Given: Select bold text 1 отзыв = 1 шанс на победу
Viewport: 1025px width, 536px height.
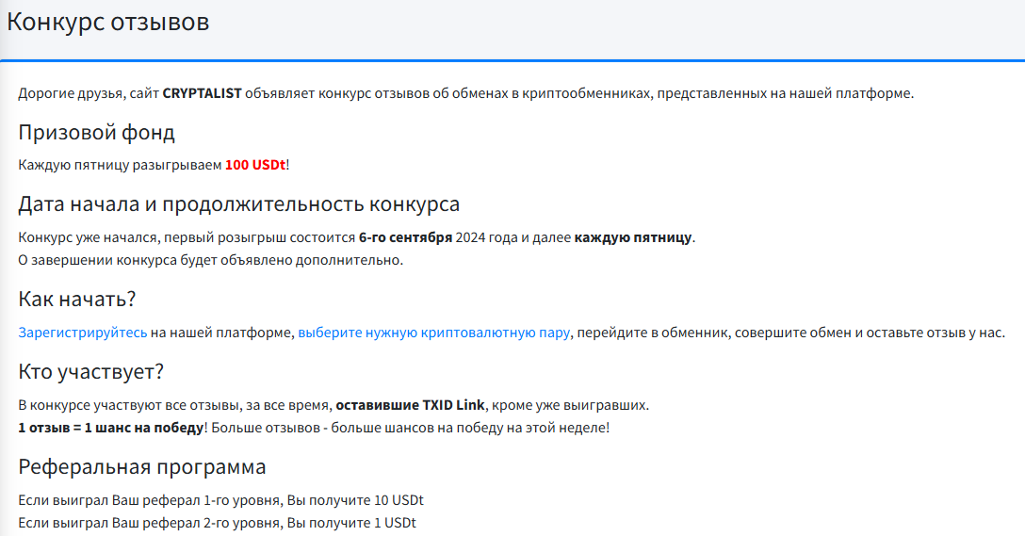Looking at the screenshot, I should click(x=111, y=429).
